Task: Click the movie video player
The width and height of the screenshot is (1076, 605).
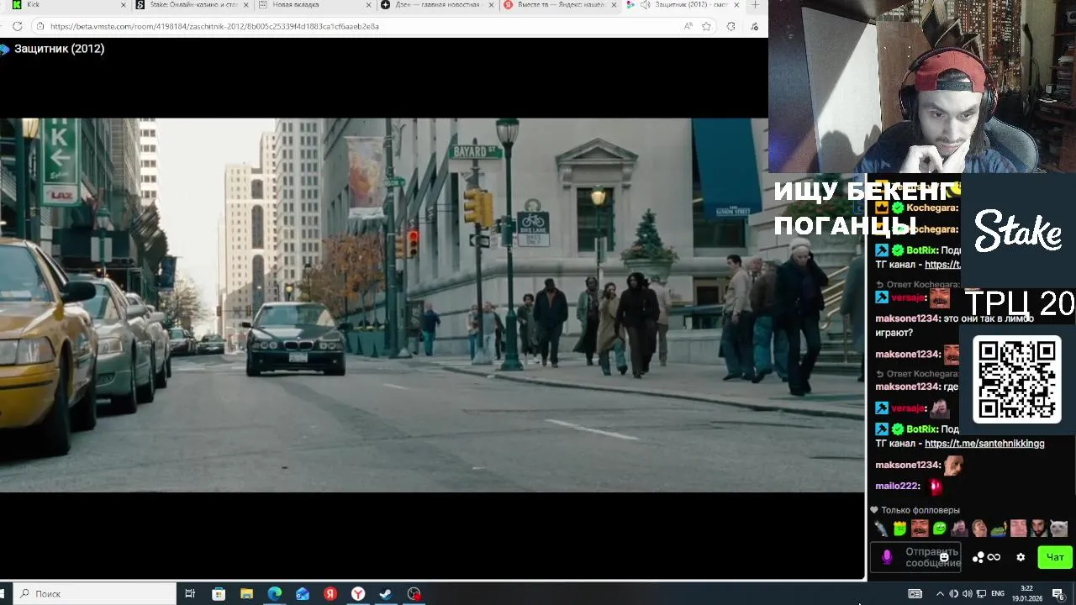Action: [432, 305]
